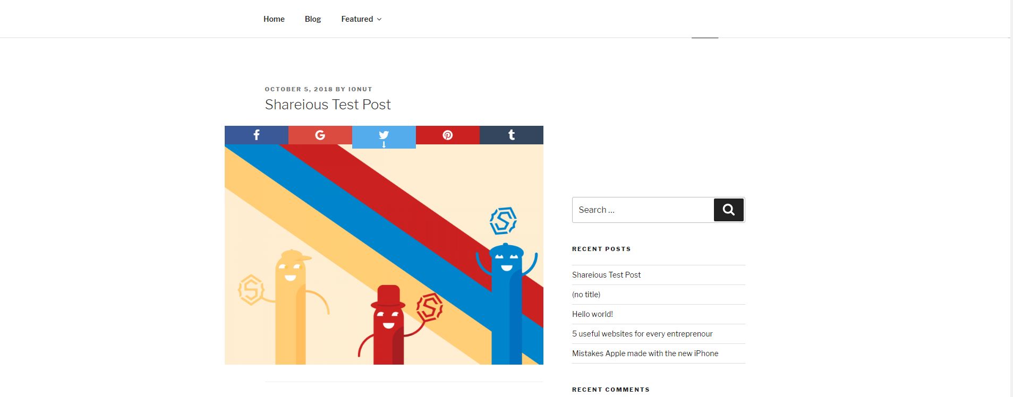Open the Featured menu item
The height and width of the screenshot is (397, 1013).
[357, 19]
